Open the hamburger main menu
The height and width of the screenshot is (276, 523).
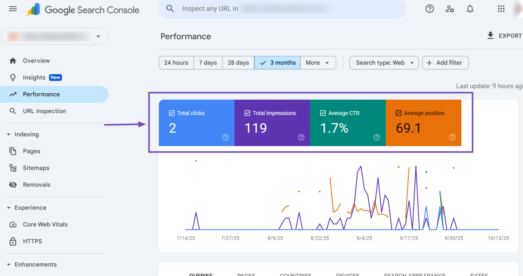tap(13, 9)
